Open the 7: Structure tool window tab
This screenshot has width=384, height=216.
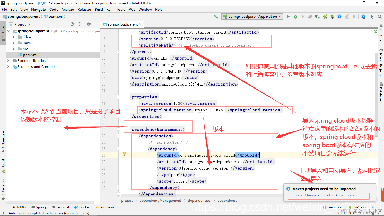[3, 141]
